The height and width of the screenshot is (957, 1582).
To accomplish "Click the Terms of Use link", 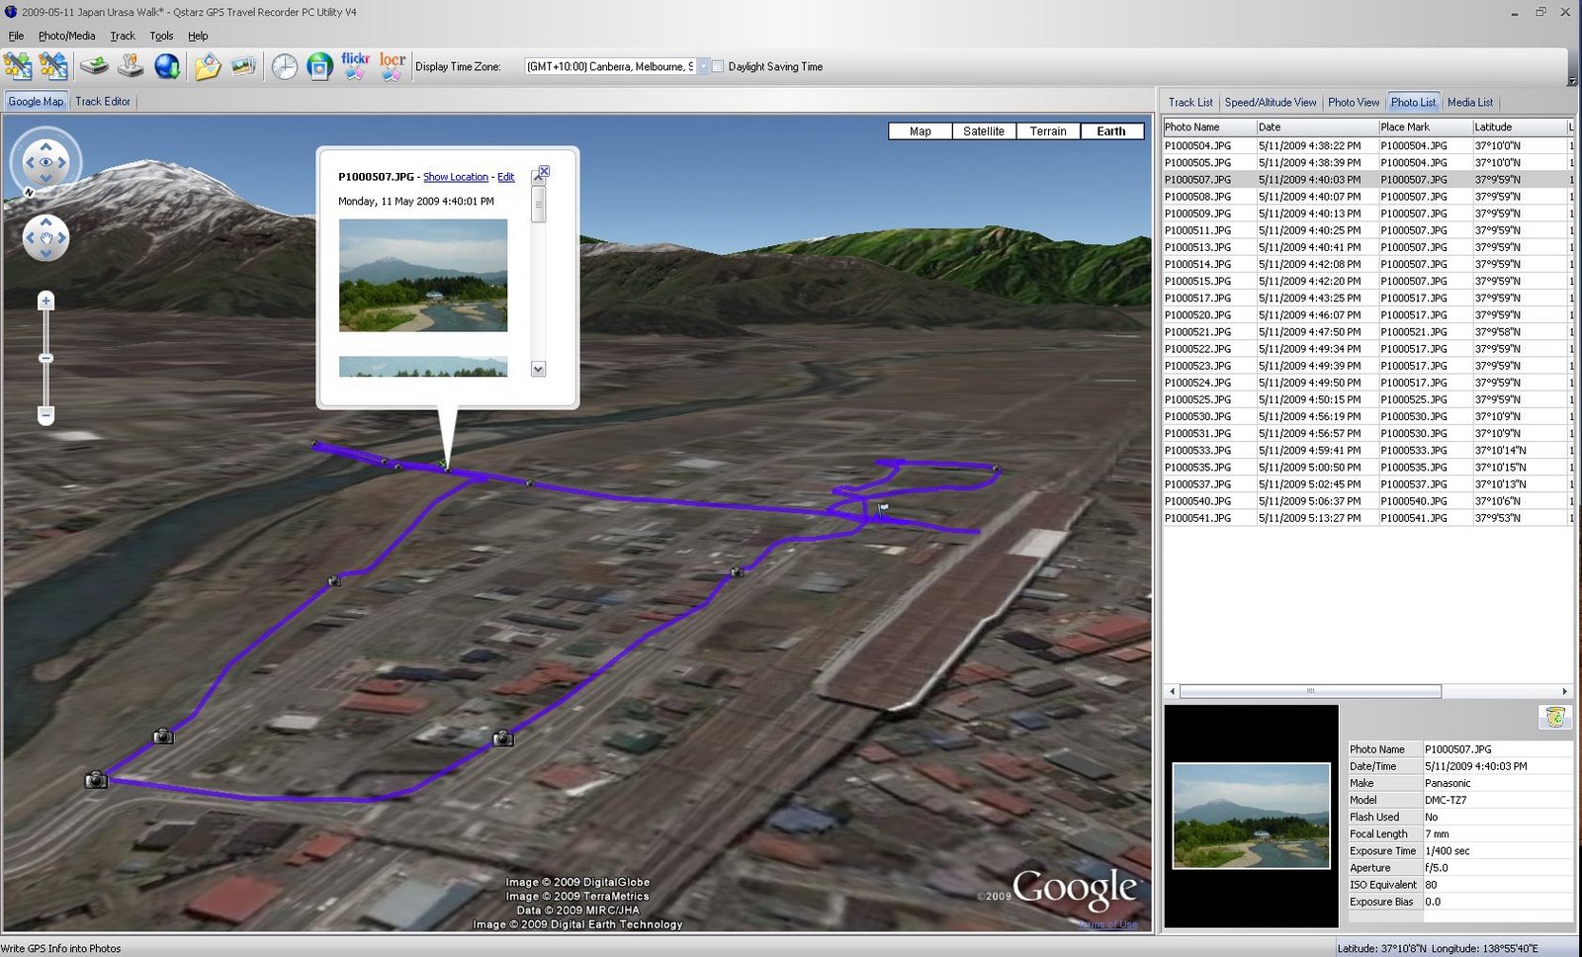I will click(1108, 924).
